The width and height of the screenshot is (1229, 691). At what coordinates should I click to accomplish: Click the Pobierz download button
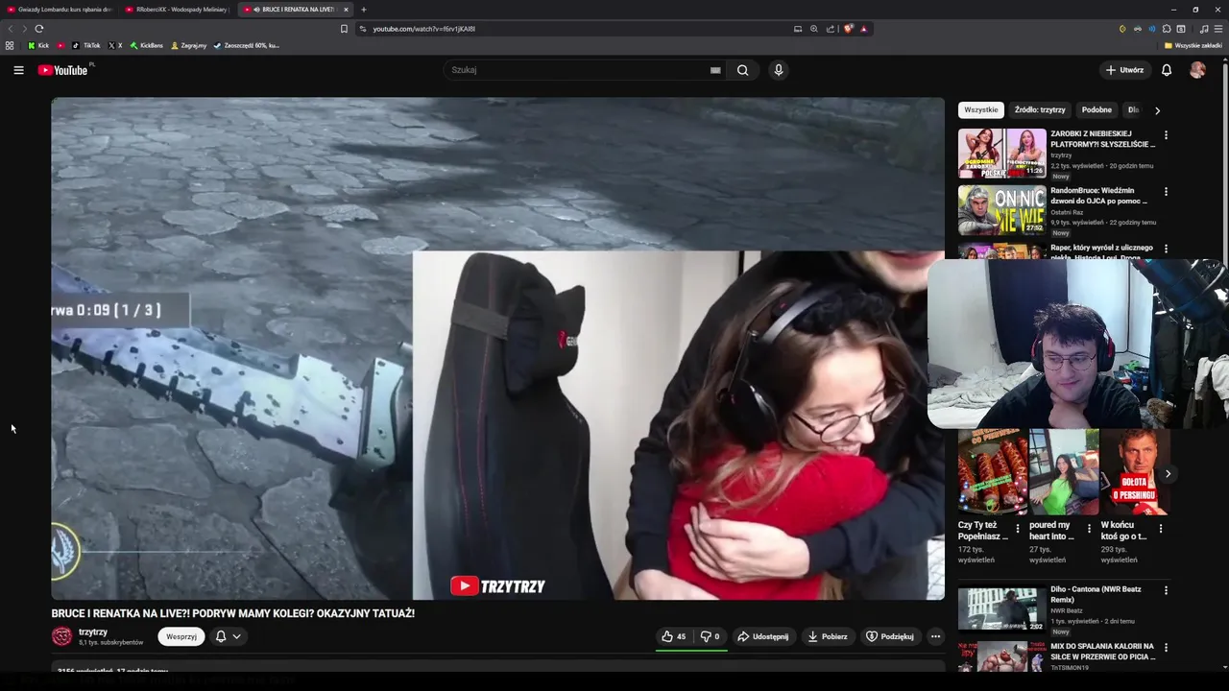pos(828,636)
